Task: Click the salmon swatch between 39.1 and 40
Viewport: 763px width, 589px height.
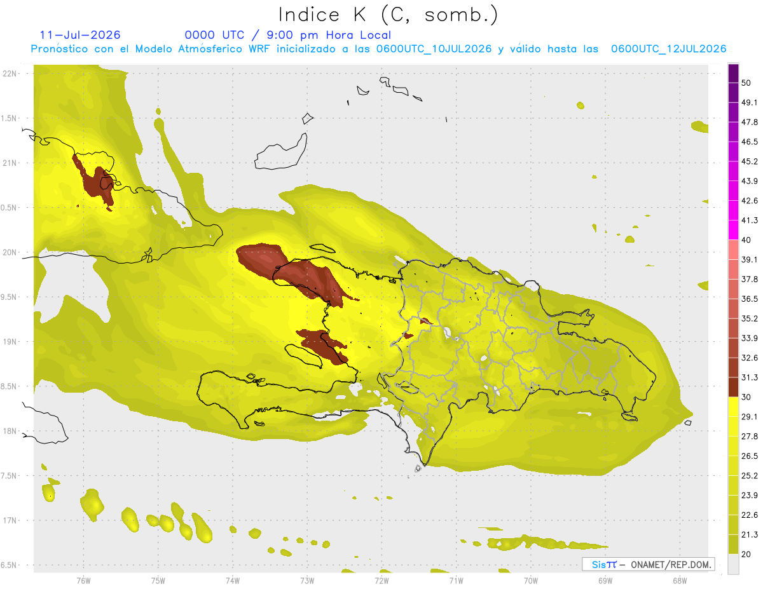Action: tap(734, 250)
